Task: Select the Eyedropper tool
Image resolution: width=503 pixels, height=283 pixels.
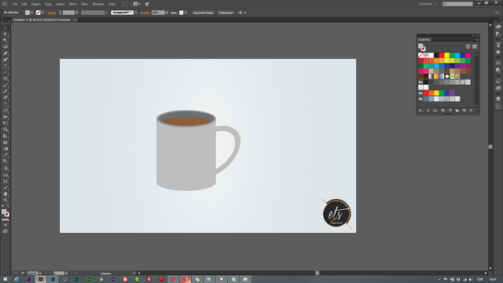Action: (x=6, y=156)
